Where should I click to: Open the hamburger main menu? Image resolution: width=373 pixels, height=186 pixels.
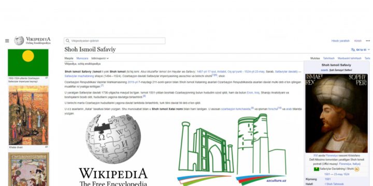pos(7,41)
